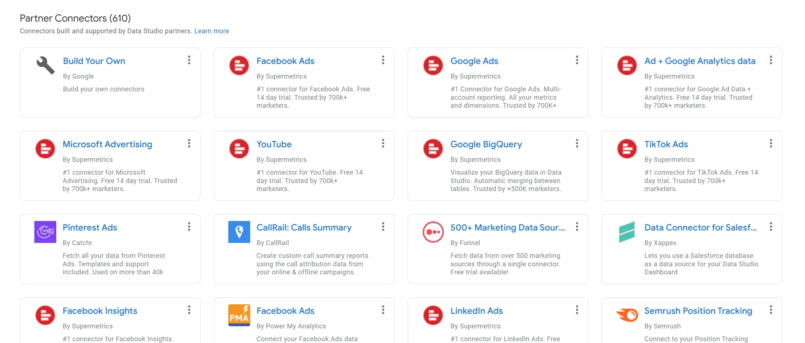805x343 pixels.
Task: Click the Catchr purple logo on Pinterest Ads
Action: 45,232
